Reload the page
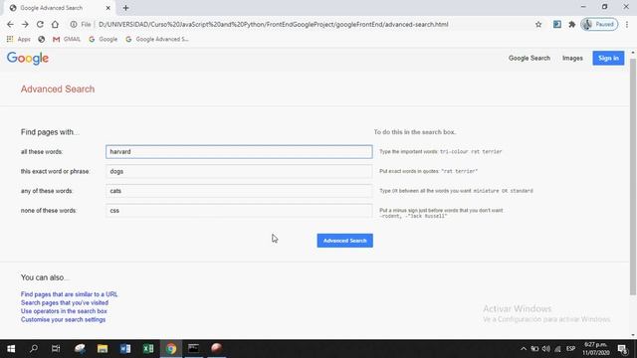The height and width of the screenshot is (358, 637). pos(40,24)
